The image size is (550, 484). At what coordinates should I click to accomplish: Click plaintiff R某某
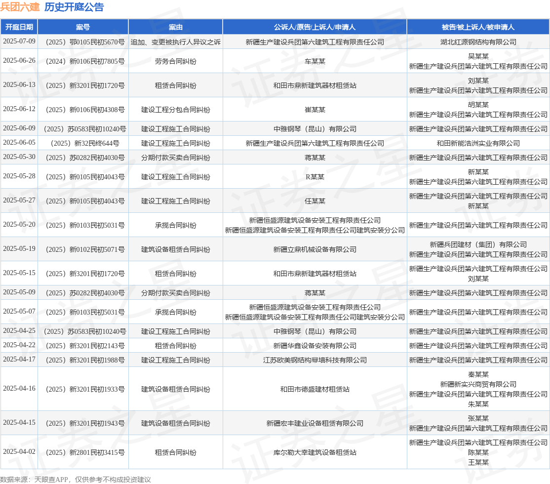tap(314, 177)
